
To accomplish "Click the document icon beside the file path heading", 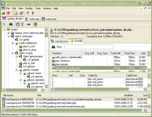I will click(51, 30).
